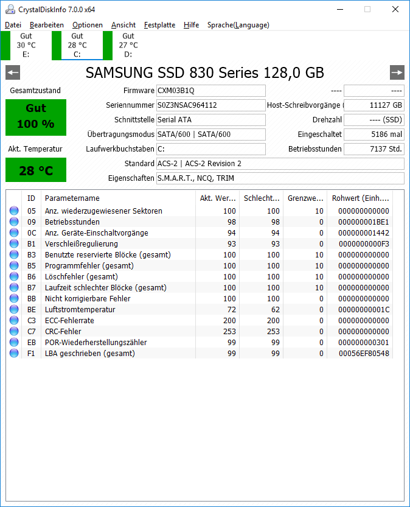Viewport: 410px width, 507px height.
Task: Open the Datei menu
Action: 13,25
